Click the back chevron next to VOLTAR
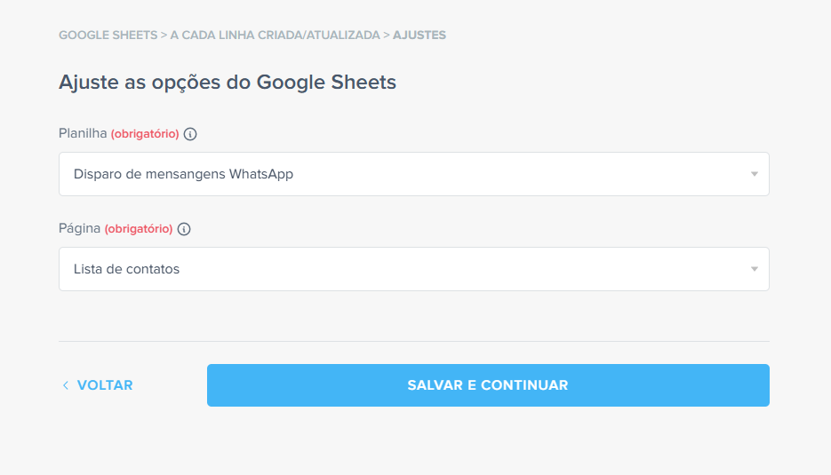 (x=66, y=385)
